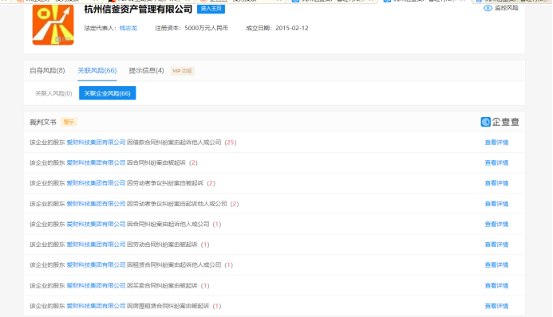This screenshot has width=553, height=317.
Task: Click the 警示 warning tag
Action: 69,122
